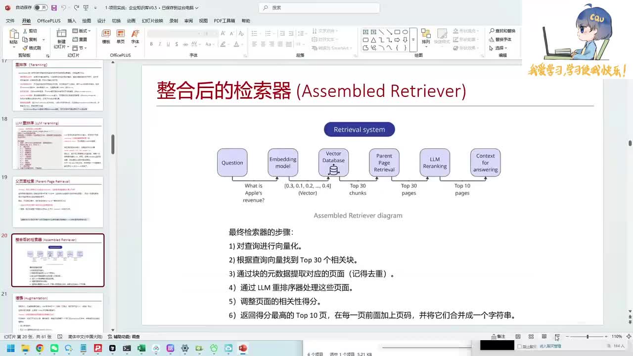
Task: Toggle Strikethrough formatting
Action: tap(185, 44)
